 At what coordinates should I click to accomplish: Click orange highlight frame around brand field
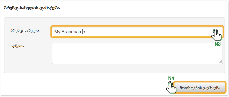coord(137,26)
